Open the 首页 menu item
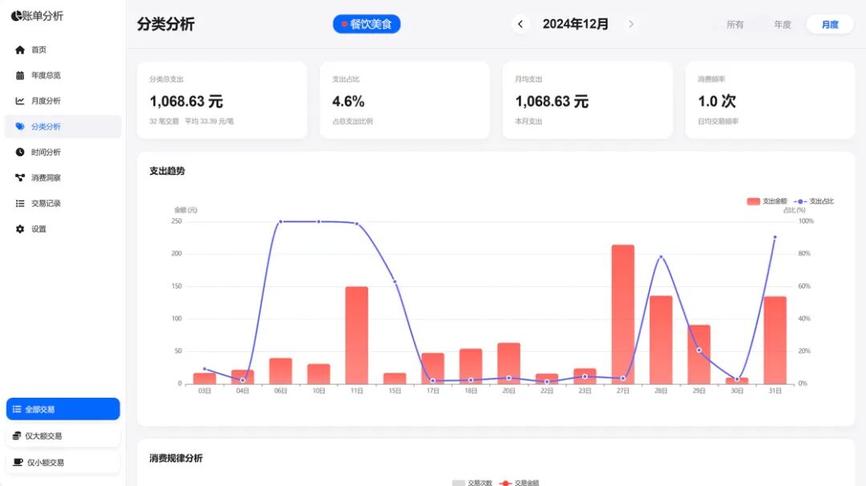The image size is (866, 486). (63, 50)
